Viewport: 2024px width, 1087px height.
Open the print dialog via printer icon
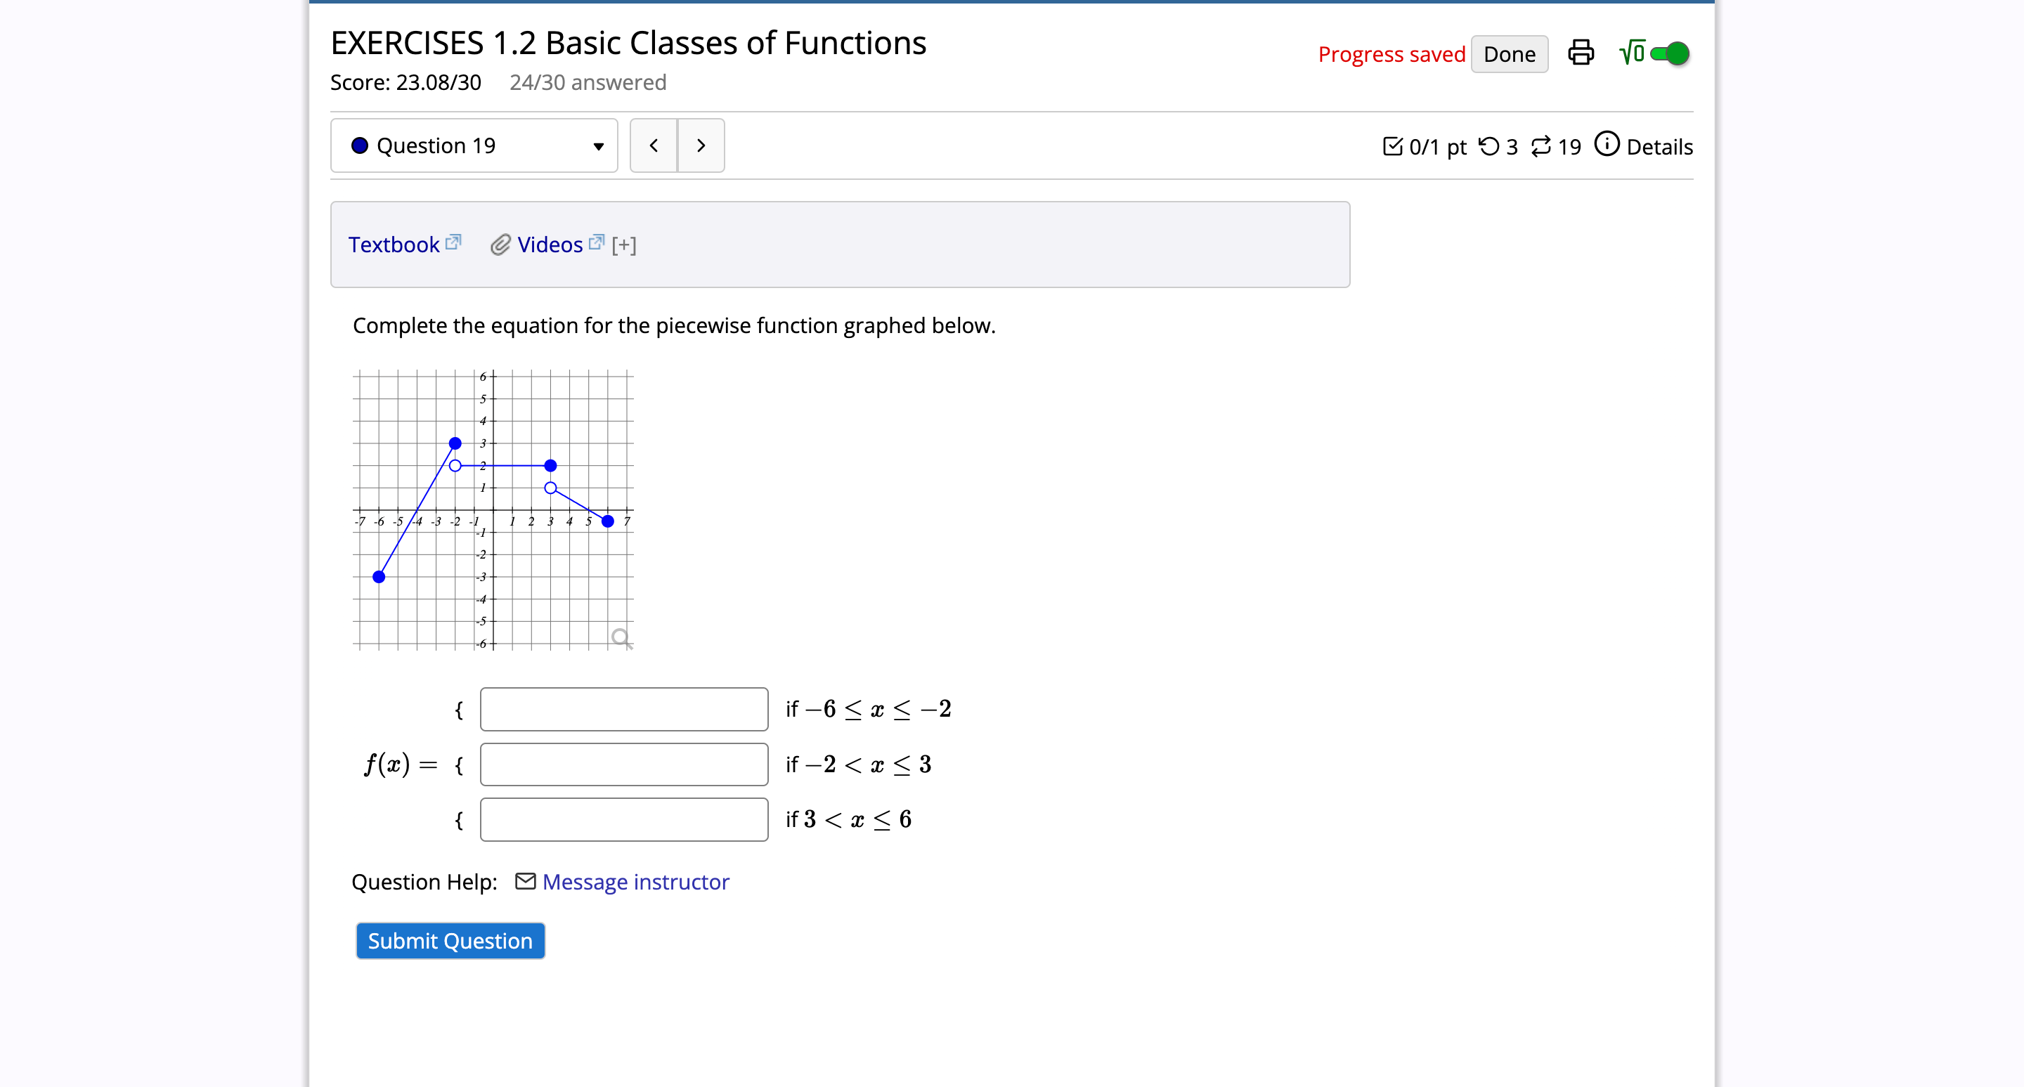coord(1580,53)
